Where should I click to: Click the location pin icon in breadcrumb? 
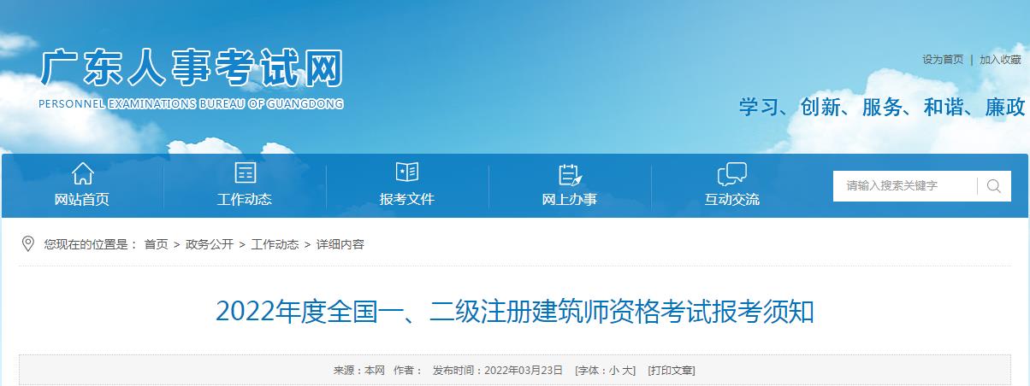click(x=28, y=244)
